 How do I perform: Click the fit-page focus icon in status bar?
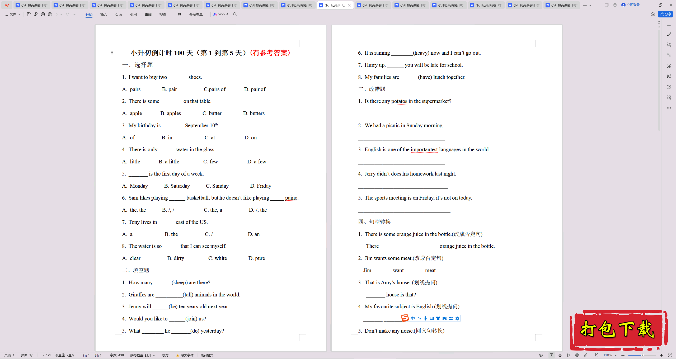coord(596,355)
